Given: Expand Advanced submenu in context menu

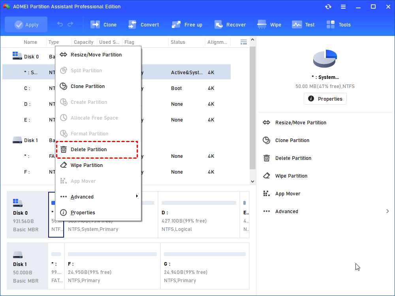Looking at the screenshot, I should [98, 197].
